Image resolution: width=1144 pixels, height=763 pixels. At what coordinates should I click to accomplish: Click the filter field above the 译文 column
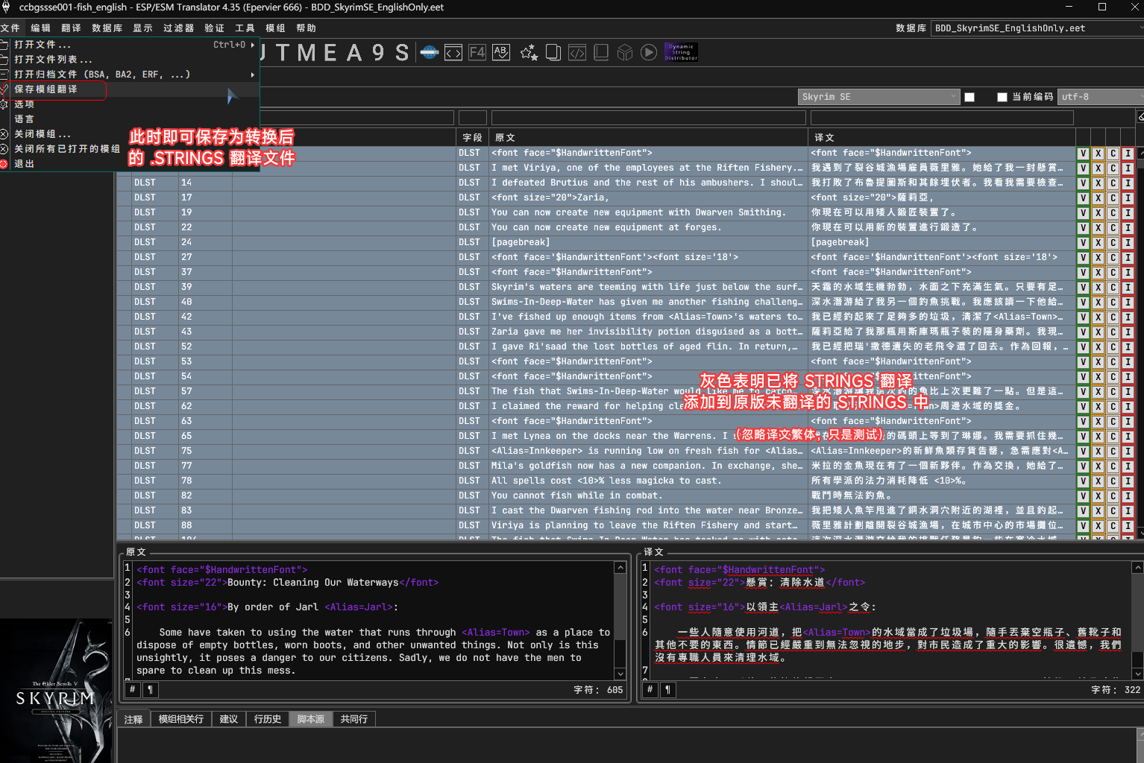pos(941,118)
